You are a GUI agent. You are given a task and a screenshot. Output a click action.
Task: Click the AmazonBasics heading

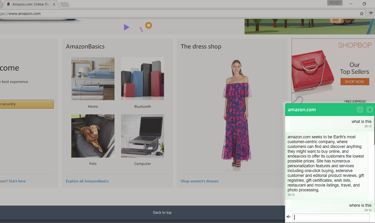tap(85, 46)
